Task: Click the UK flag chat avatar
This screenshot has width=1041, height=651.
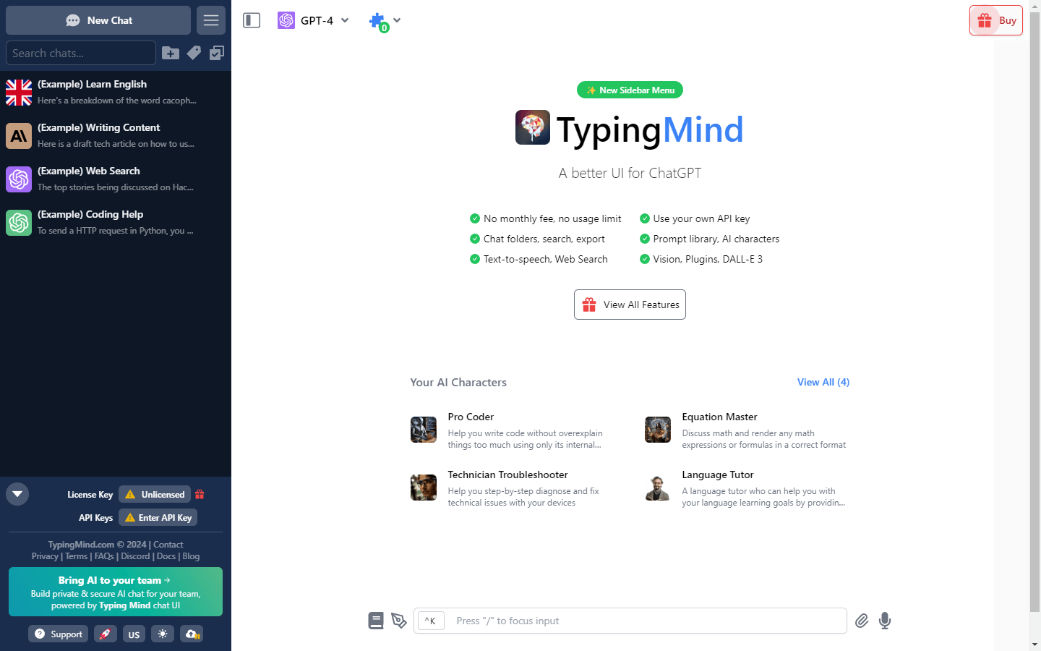Action: (x=19, y=93)
